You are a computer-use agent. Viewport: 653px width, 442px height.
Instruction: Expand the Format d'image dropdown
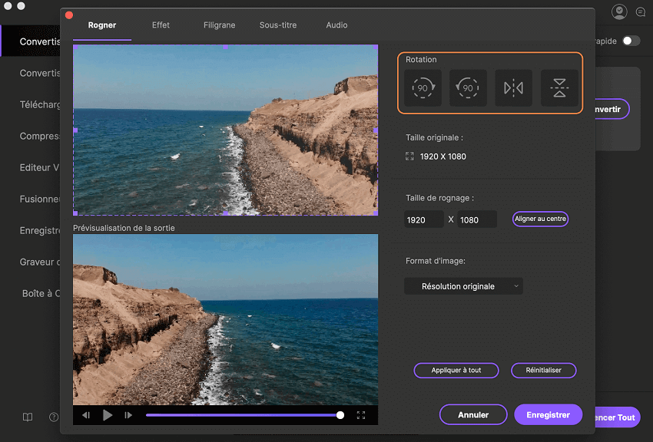pos(463,286)
